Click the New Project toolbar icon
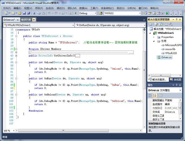The width and height of the screenshot is (185, 141). tap(6, 13)
